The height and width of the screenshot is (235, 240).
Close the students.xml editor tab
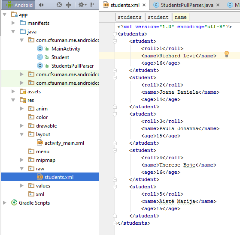click(x=144, y=5)
